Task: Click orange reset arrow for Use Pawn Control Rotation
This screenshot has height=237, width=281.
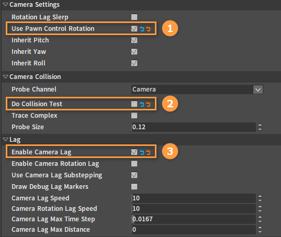Action: [148, 29]
